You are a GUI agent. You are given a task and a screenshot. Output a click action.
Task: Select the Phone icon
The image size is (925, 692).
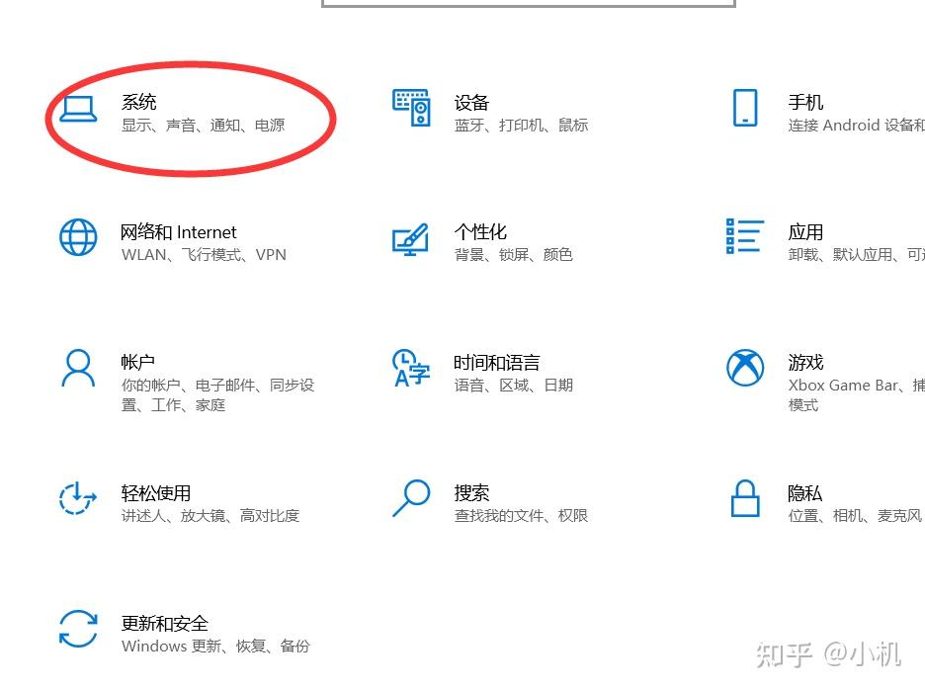(744, 107)
